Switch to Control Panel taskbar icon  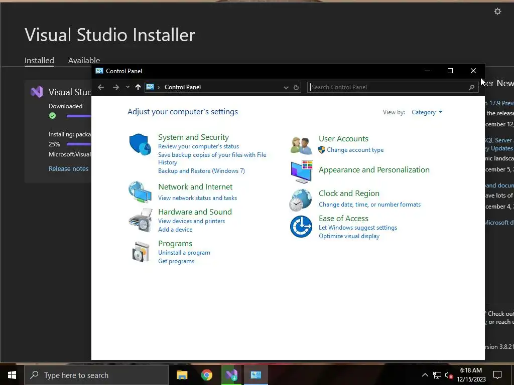coord(255,375)
